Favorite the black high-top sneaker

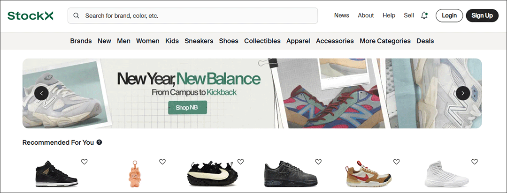click(x=84, y=162)
